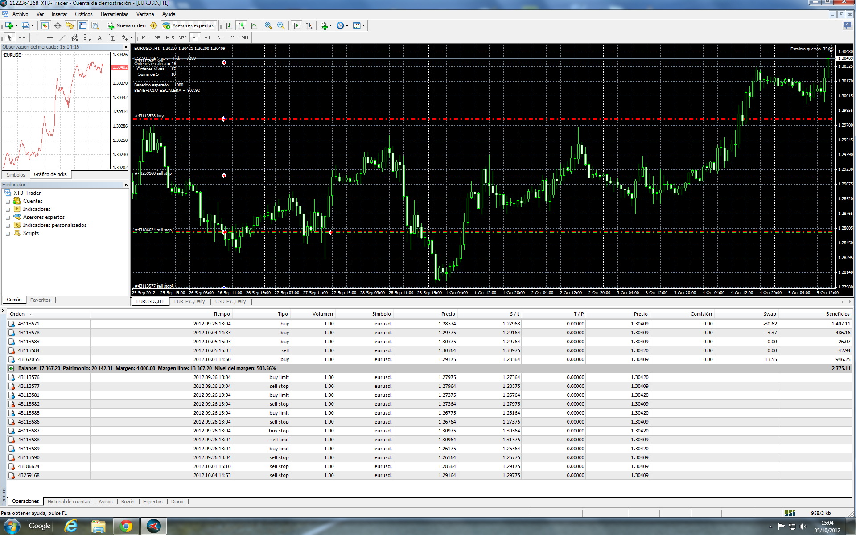
Task: Click the Nueva orden button
Action: pyautogui.click(x=127, y=25)
